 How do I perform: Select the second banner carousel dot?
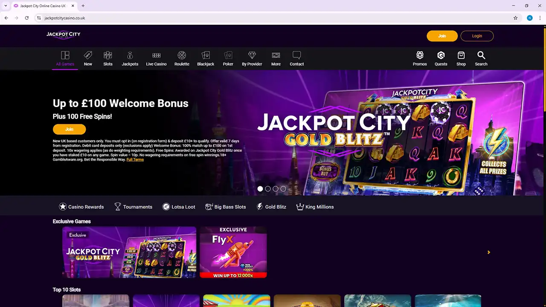tap(268, 188)
